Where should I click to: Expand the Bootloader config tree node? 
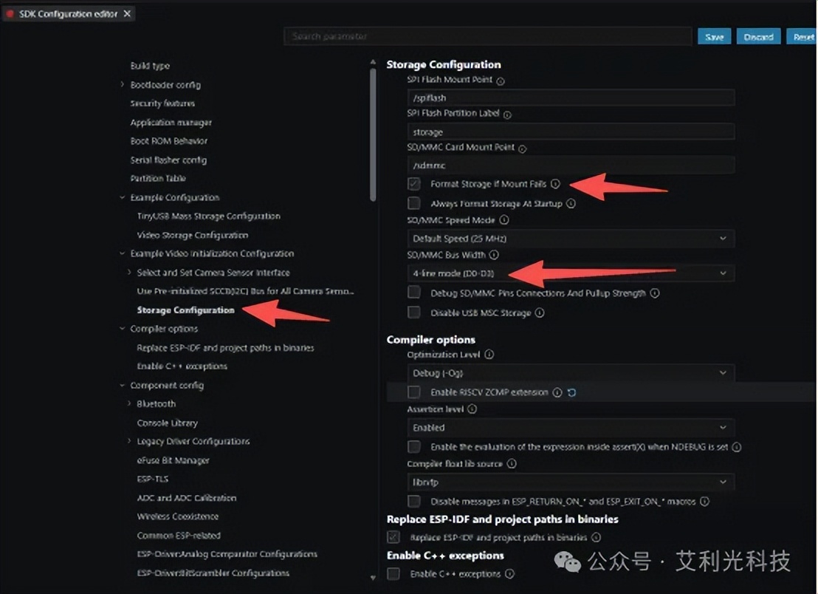(x=122, y=84)
